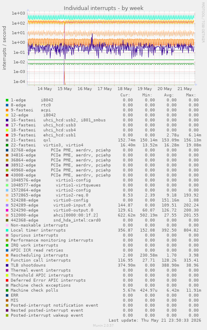Click the RRDTOOL / TOBI OETIKER watermark
Image resolution: width=207 pixels, height=330 pixels.
[x=203, y=22]
